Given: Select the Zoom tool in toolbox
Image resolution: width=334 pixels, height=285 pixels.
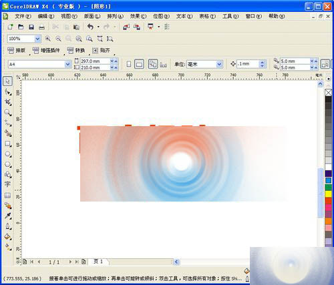Looking at the screenshot, I should [x=8, y=112].
